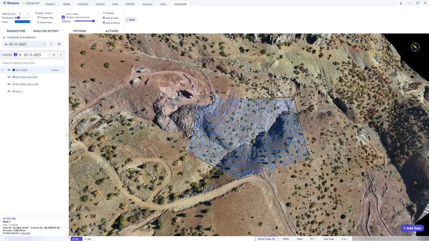Switch to 2D view mode
Image resolution: width=429 pixels, height=241 pixels.
(x=88, y=239)
